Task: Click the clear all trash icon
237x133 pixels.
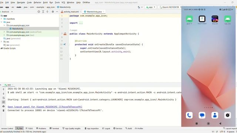Action: (3, 110)
